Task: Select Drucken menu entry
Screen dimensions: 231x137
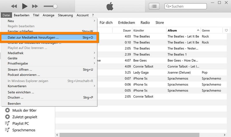Action: click(x=49, y=97)
